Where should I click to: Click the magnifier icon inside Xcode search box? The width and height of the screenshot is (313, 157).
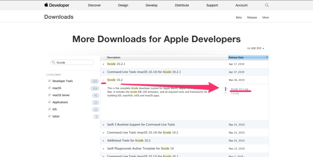click(53, 62)
